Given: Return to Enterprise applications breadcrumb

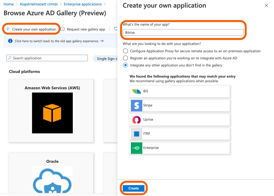Looking at the screenshot, I should [83, 4].
